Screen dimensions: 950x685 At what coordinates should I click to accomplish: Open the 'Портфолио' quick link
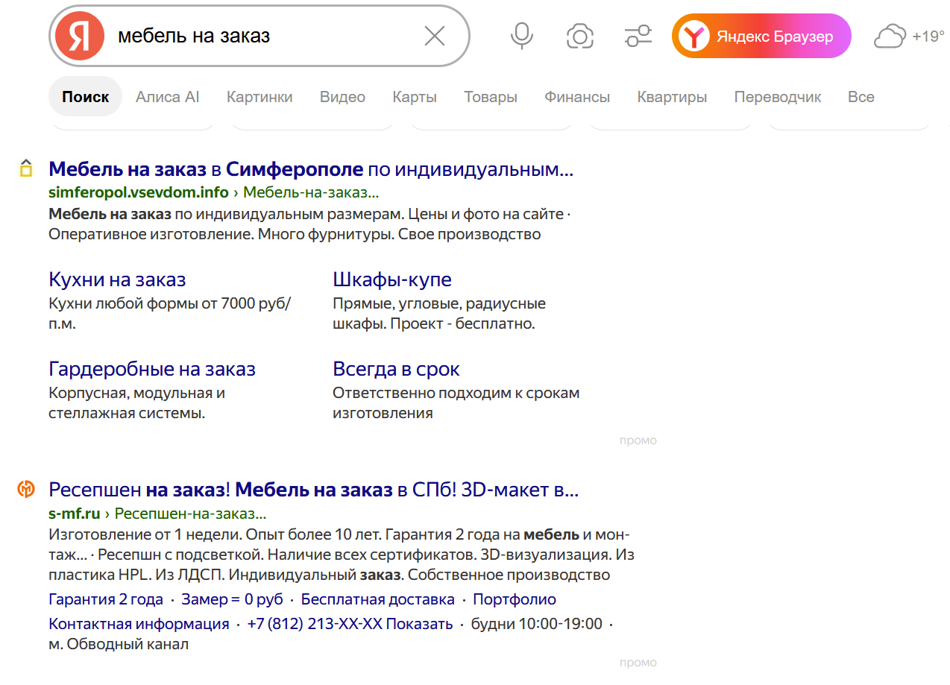click(515, 599)
